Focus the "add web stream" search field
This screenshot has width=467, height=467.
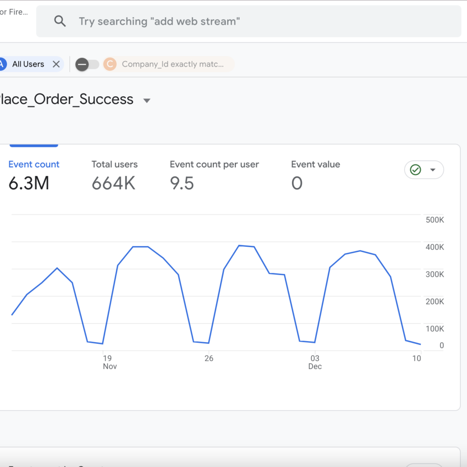(249, 21)
